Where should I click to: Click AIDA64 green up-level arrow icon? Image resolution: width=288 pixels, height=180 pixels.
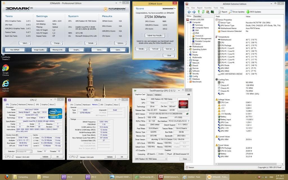click(199, 12)
